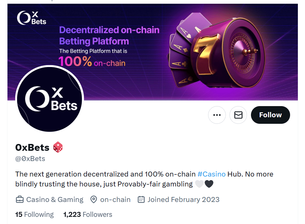Open the #Casino hashtag link
This screenshot has width=305, height=224.
click(x=212, y=174)
